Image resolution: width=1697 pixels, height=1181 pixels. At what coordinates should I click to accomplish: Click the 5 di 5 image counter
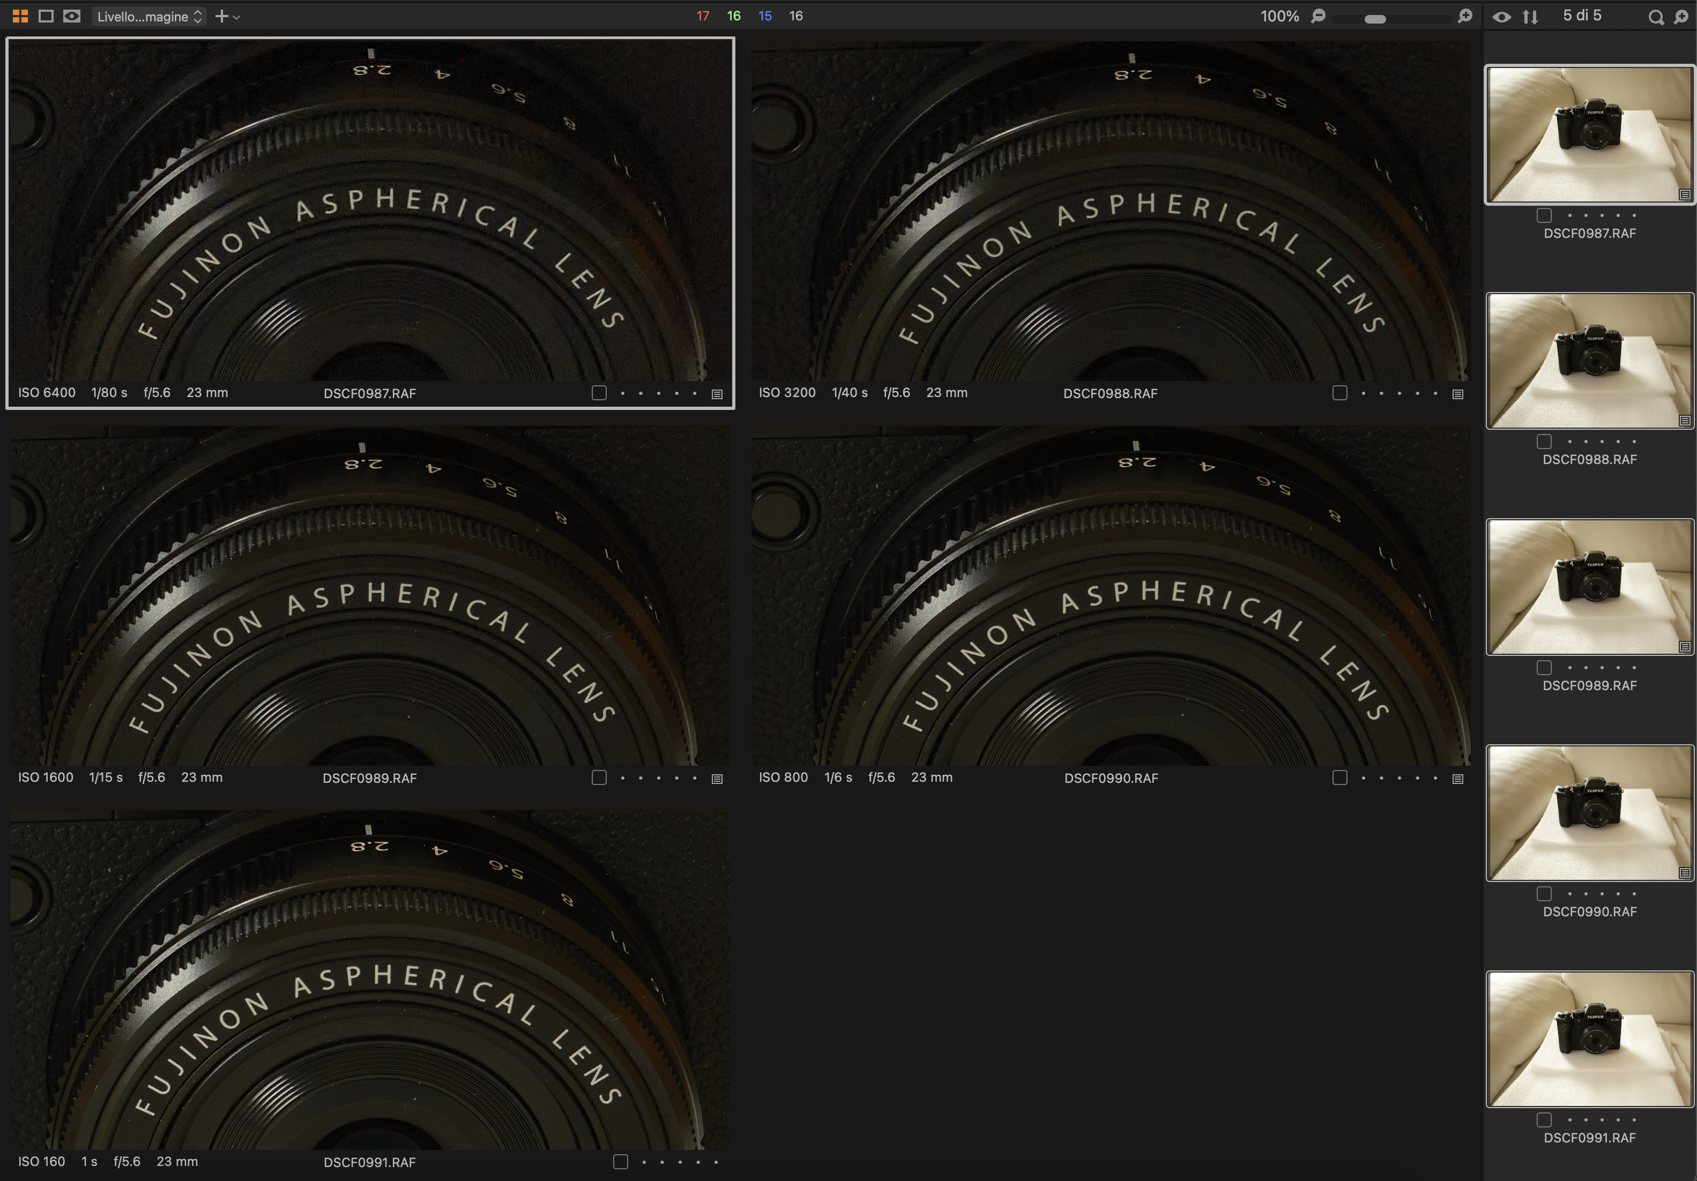pyautogui.click(x=1582, y=16)
